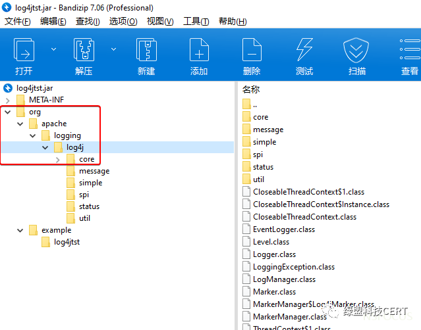Viewport: 421px width, 330px height.
Task: Go to parent folder '..' entry
Action: (254, 105)
